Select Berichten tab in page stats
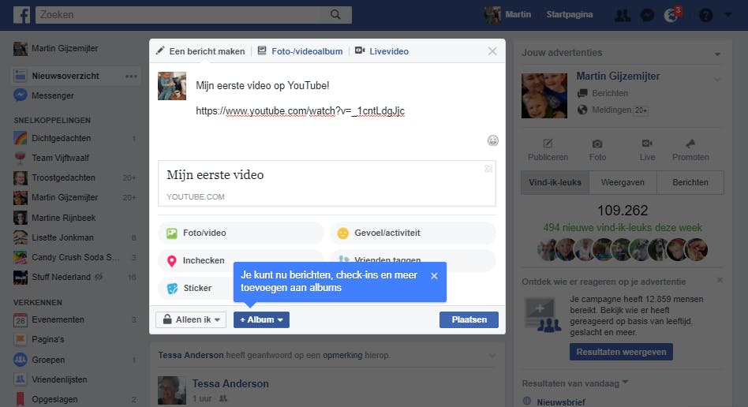The width and height of the screenshot is (748, 407). click(x=690, y=182)
